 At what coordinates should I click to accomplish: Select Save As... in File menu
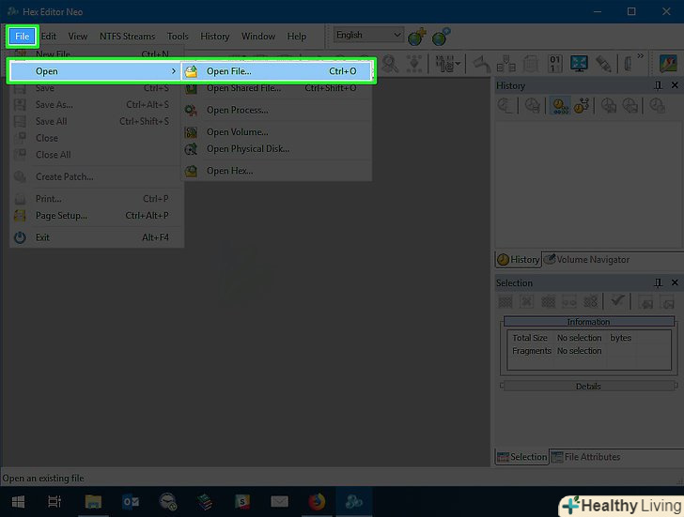coord(96,105)
